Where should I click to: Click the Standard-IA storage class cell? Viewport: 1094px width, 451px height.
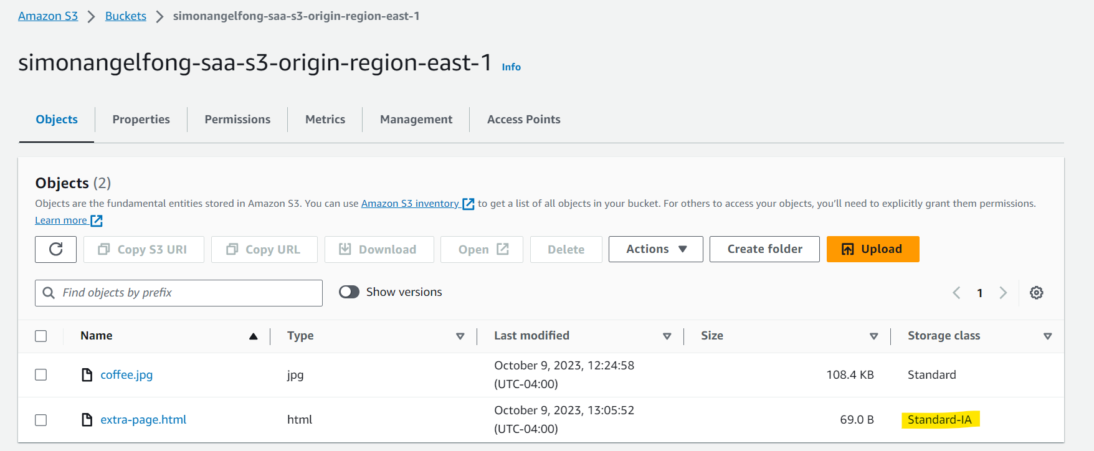click(x=939, y=419)
